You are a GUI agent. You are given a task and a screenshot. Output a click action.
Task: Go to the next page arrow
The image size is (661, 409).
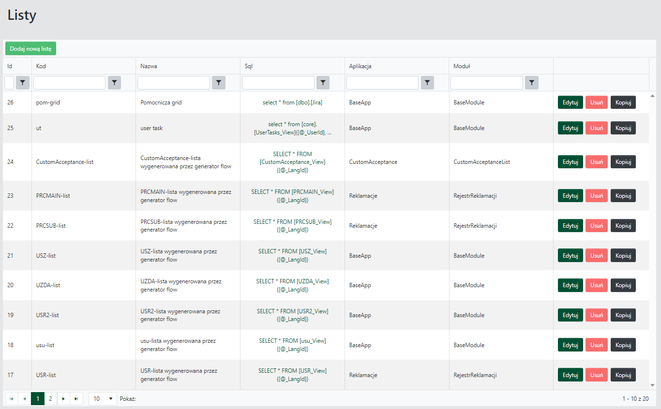click(x=63, y=399)
